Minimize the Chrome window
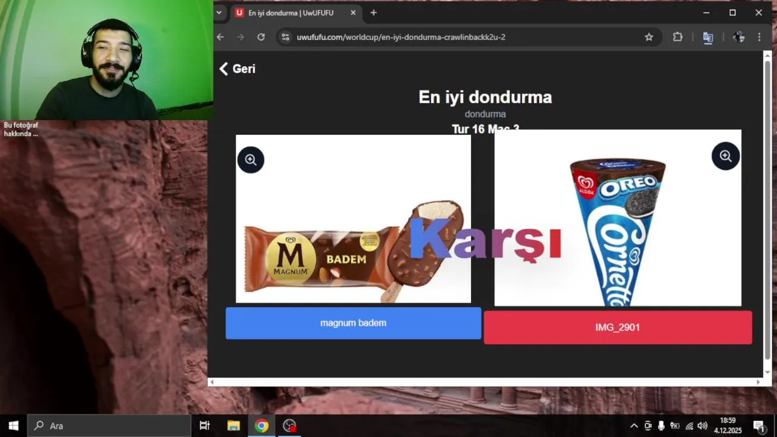The width and height of the screenshot is (777, 437). 706,13
